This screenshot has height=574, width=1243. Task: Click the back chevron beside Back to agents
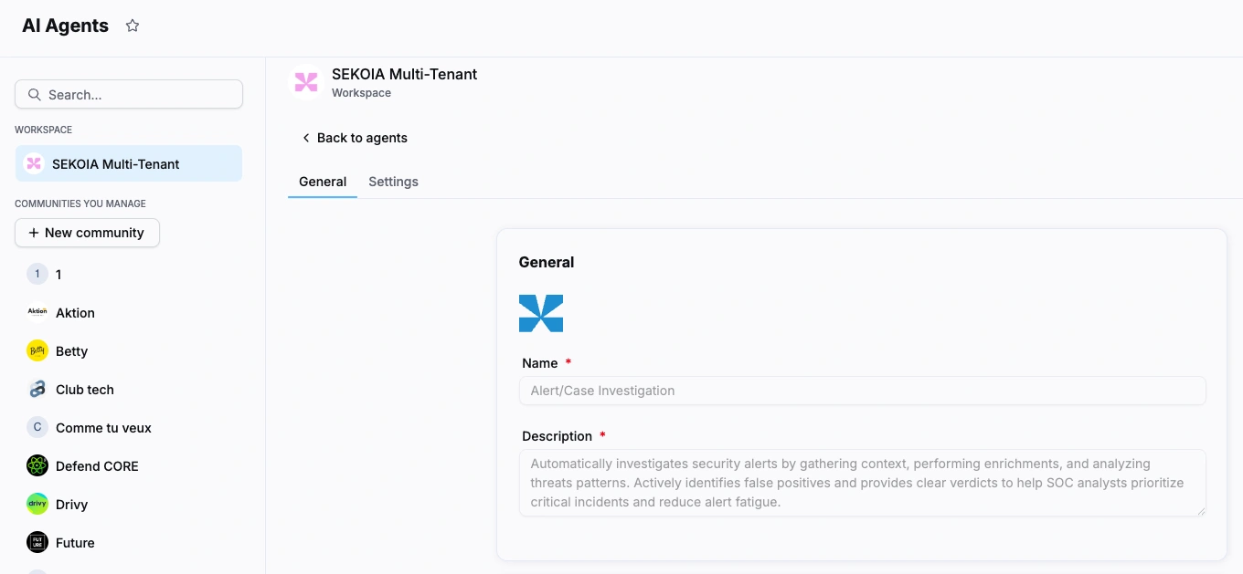[306, 138]
